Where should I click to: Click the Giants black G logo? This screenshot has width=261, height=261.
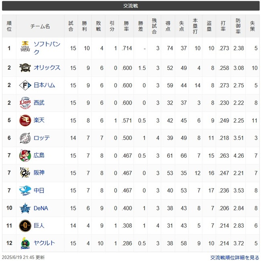point(25,226)
